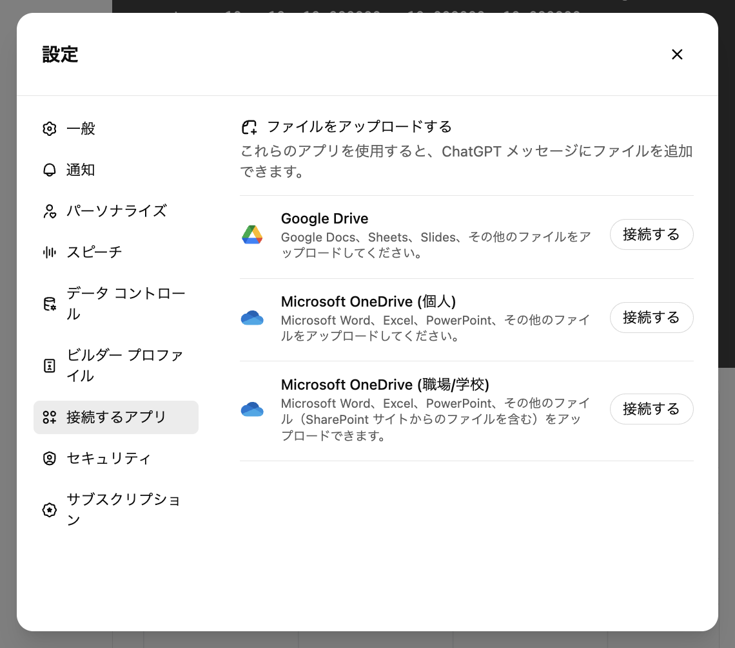Viewport: 735px width, 648px height.
Task: Click the shield icon beside セキュリティ
Action: [x=49, y=459]
